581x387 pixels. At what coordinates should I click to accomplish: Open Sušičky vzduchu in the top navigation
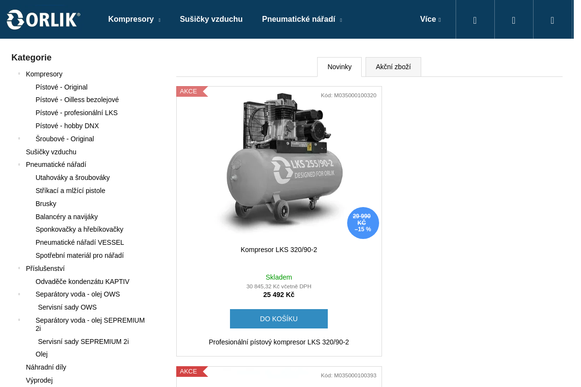tap(211, 19)
